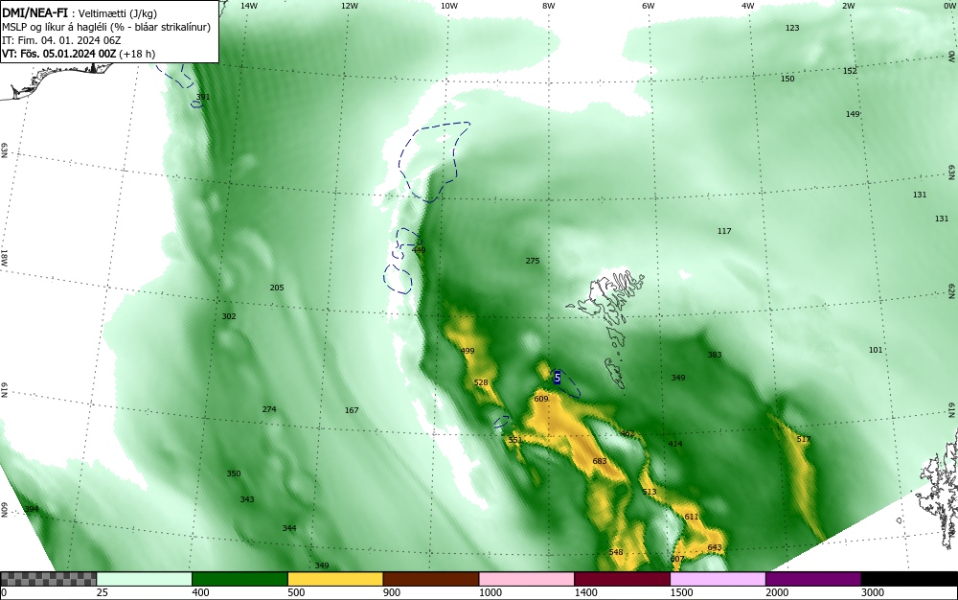Click the value 548 on the map

[616, 552]
